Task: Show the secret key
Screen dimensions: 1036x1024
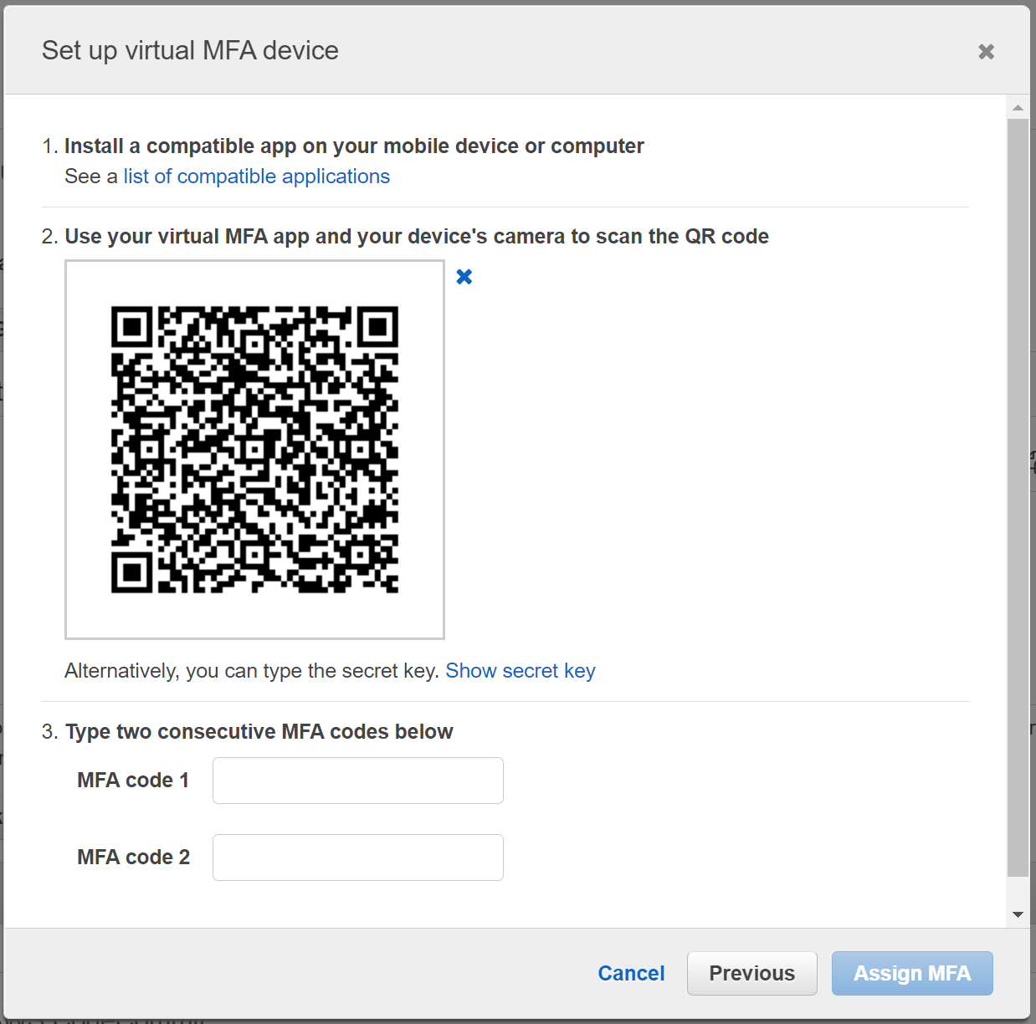Action: [x=520, y=671]
